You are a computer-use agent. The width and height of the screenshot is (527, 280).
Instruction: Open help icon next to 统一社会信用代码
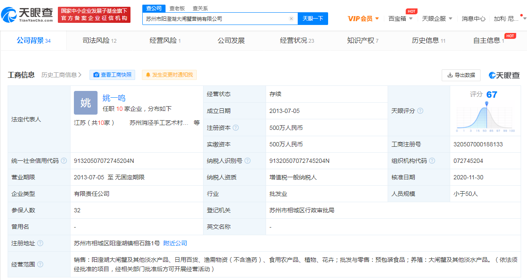(64, 161)
